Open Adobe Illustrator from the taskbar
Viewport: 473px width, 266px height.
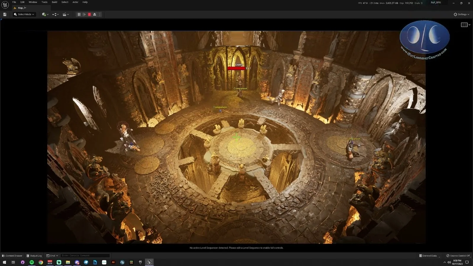click(113, 262)
